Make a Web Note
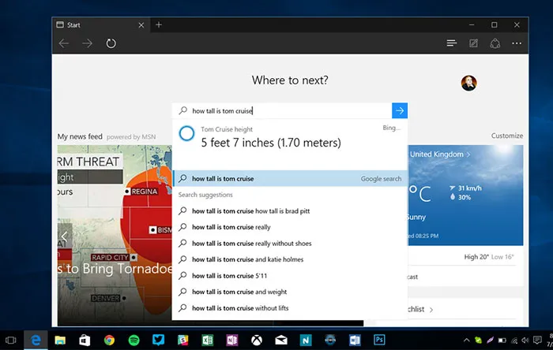This screenshot has height=350, width=553. (x=473, y=43)
